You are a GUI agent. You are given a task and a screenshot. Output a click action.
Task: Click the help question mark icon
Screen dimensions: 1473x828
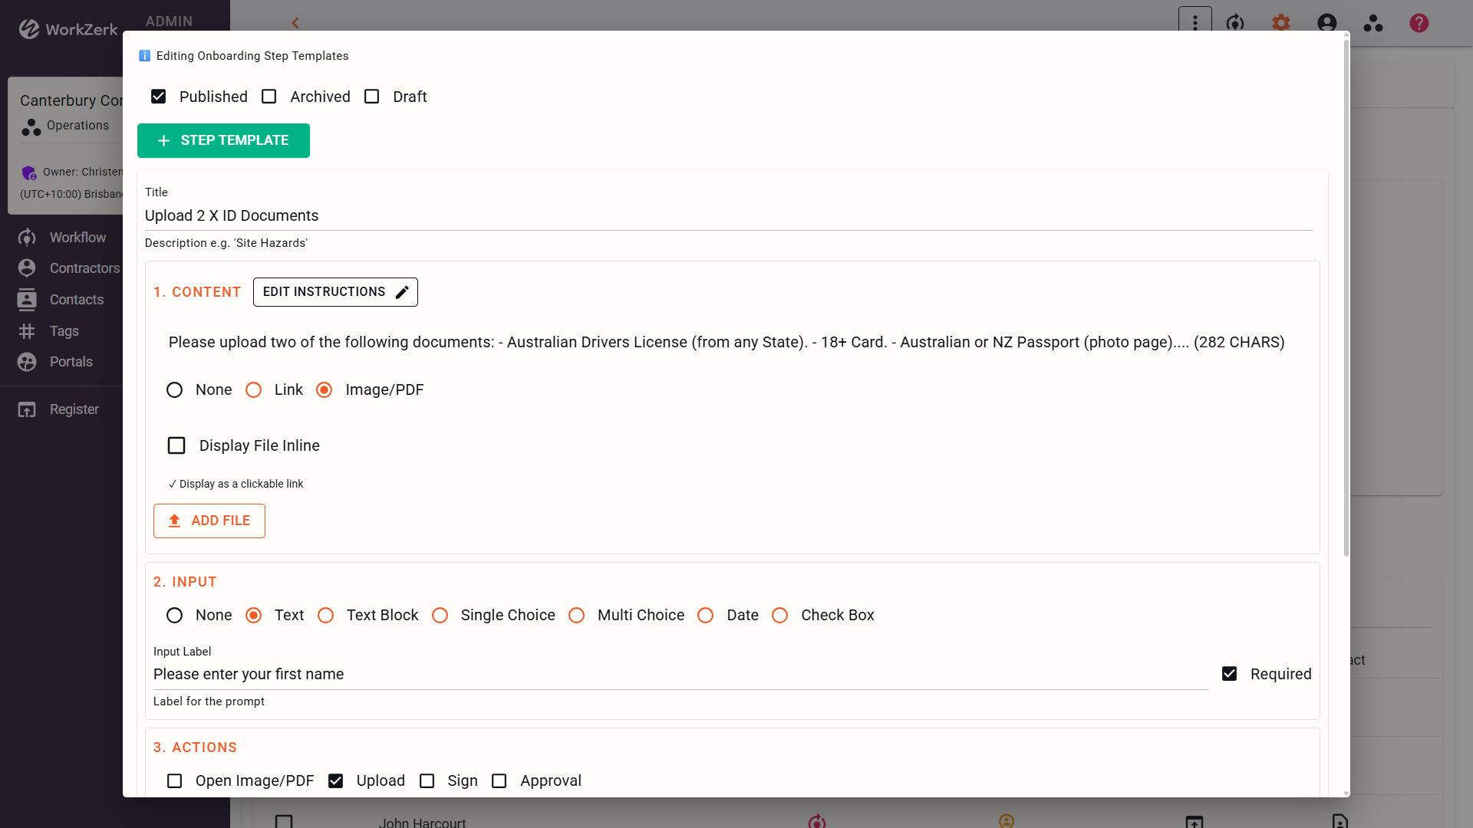click(x=1419, y=23)
